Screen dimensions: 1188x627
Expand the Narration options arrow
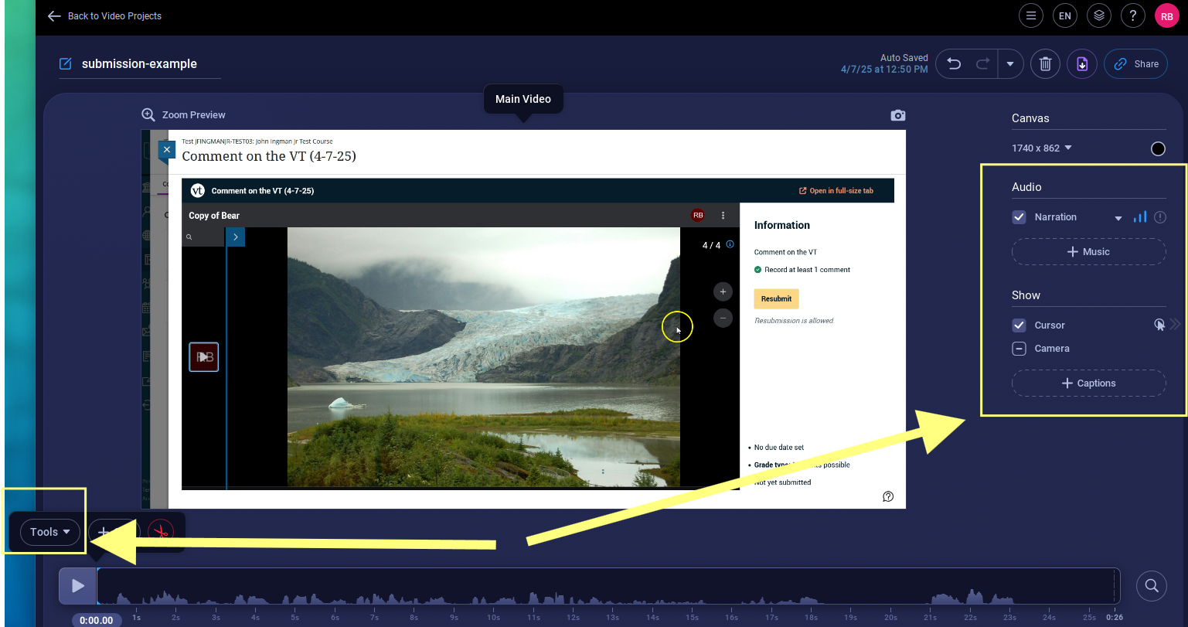[1118, 218]
